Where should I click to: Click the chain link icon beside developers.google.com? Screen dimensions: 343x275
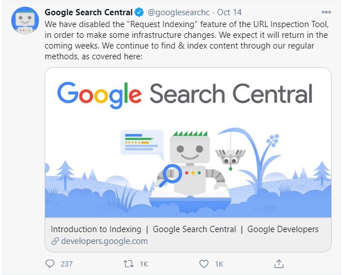55,241
